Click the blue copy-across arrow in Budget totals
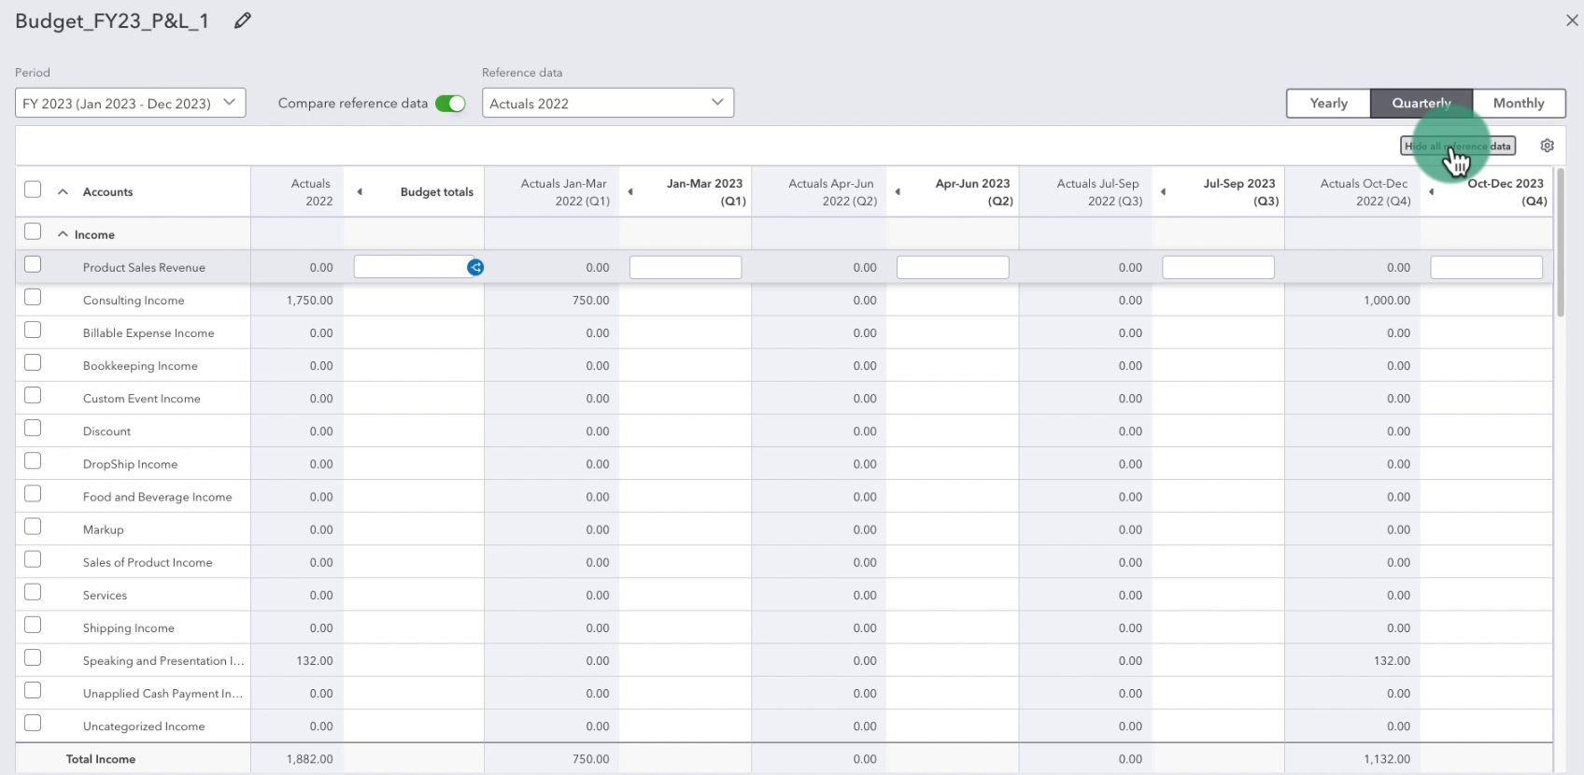 tap(475, 268)
